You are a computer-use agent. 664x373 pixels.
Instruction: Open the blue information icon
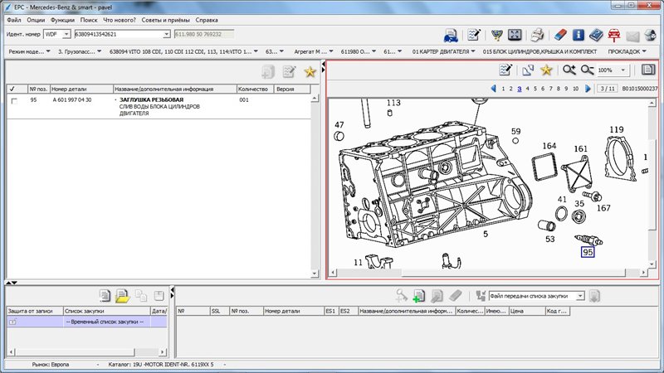578,35
